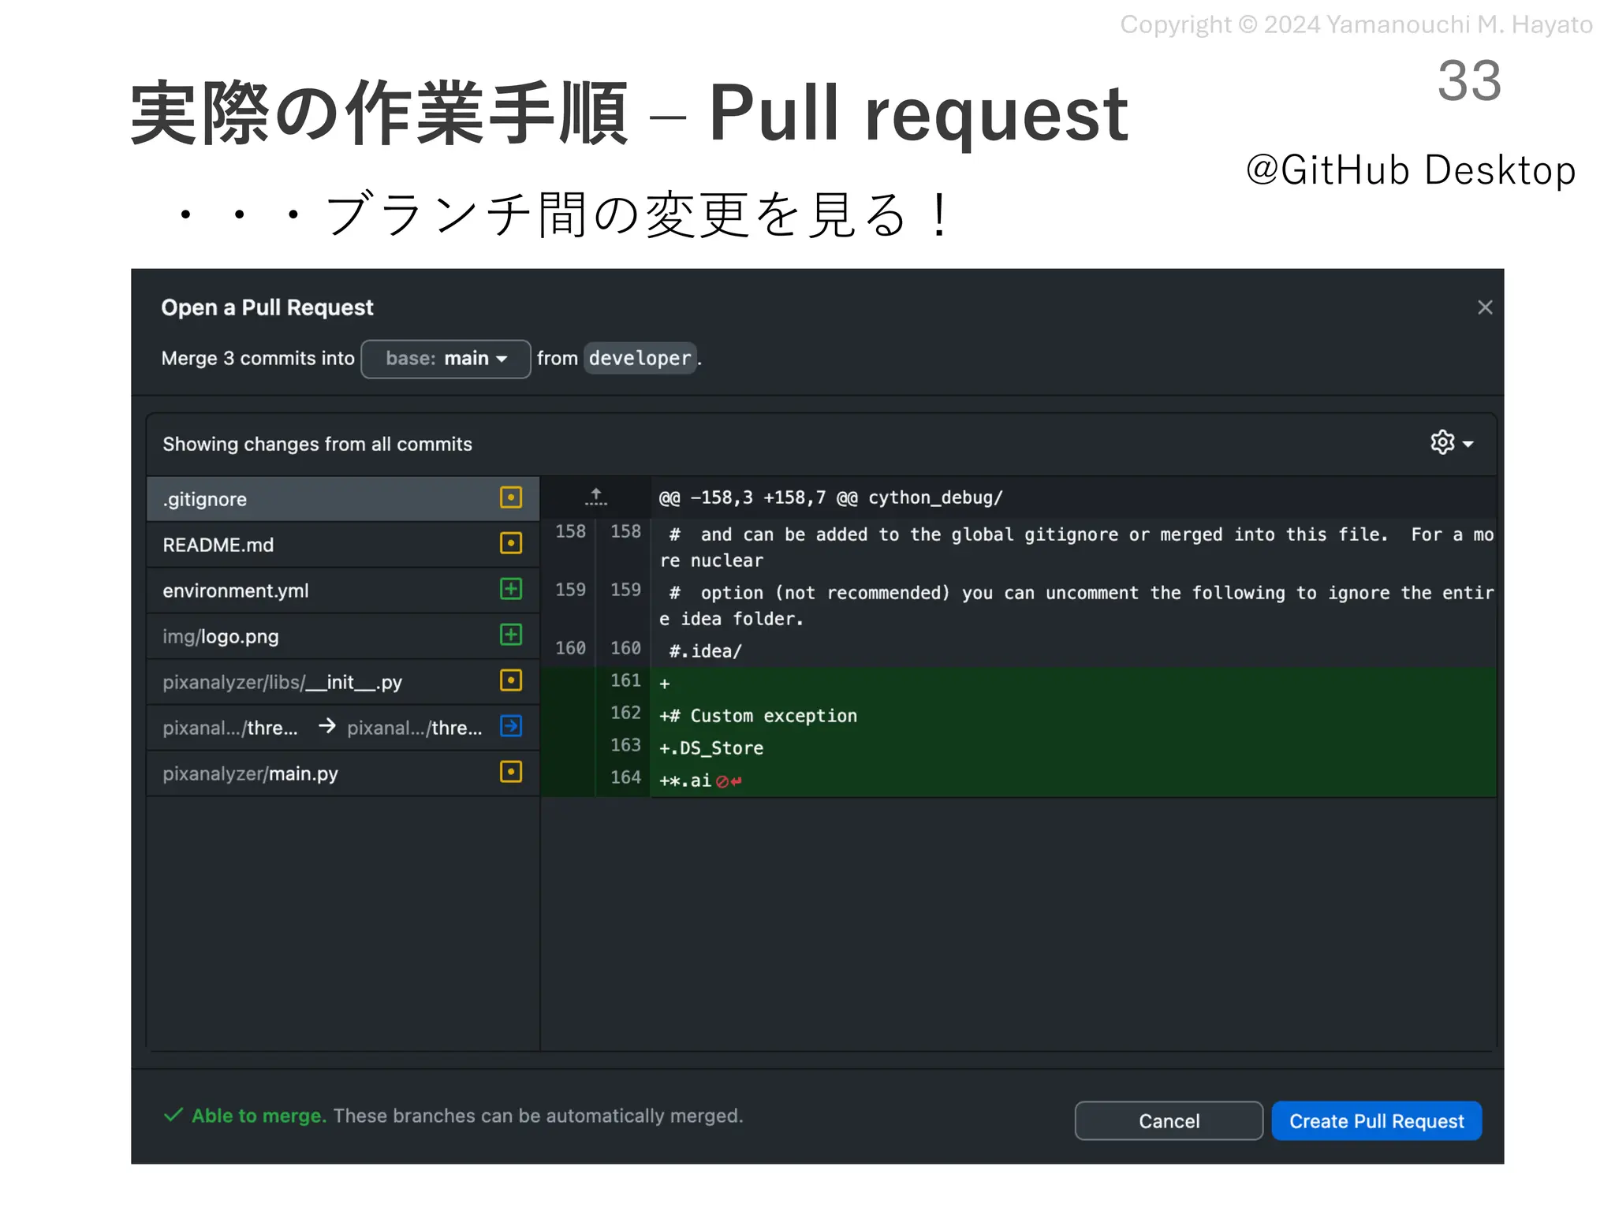Click the green checkmark merge status icon
The height and width of the screenshot is (1211, 1615).
tap(173, 1115)
